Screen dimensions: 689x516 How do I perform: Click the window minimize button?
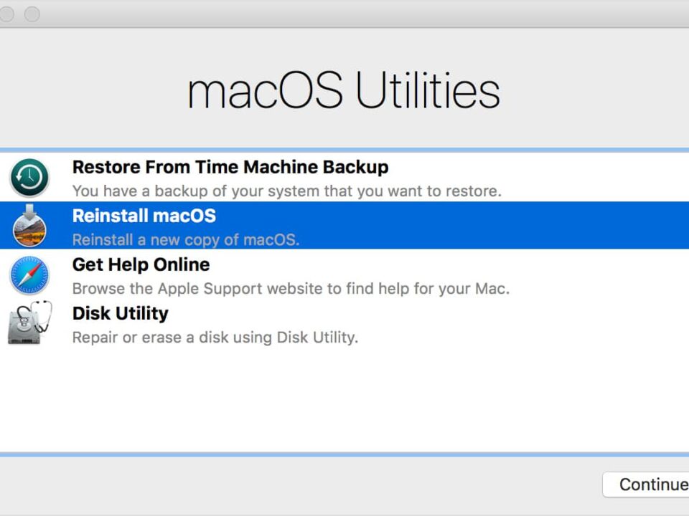point(32,14)
